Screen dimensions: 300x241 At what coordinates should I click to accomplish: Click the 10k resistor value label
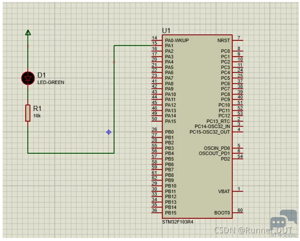click(37, 116)
